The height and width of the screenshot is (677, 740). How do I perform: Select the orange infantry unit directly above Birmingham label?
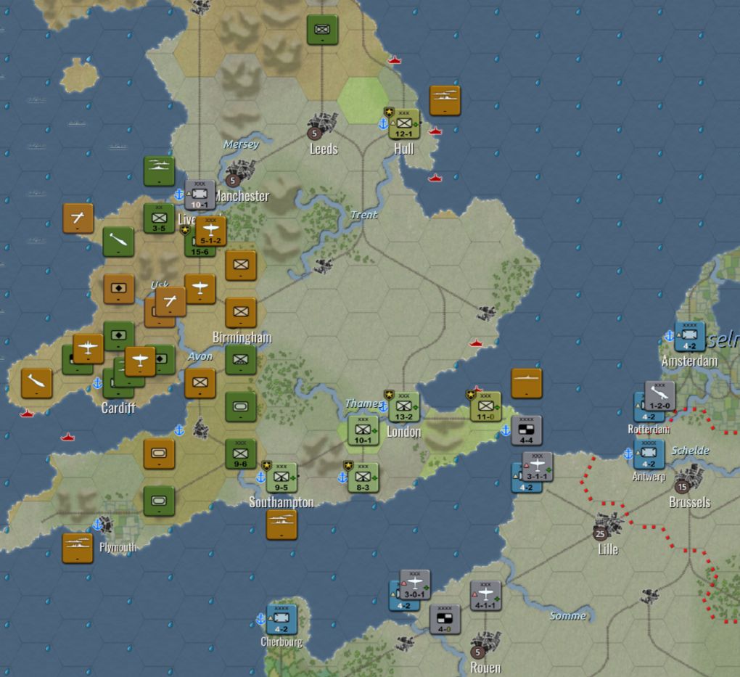(241, 313)
